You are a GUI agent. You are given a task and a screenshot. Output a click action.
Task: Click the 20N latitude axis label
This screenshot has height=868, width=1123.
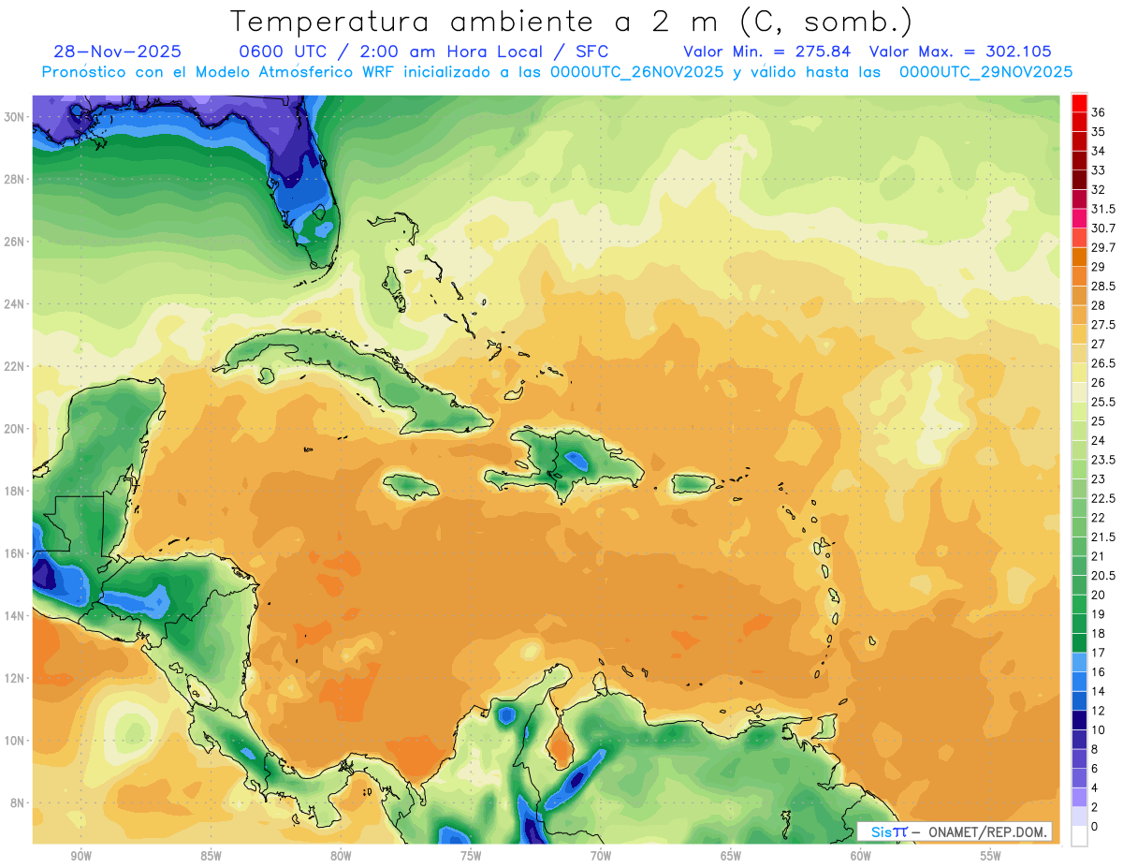(14, 429)
